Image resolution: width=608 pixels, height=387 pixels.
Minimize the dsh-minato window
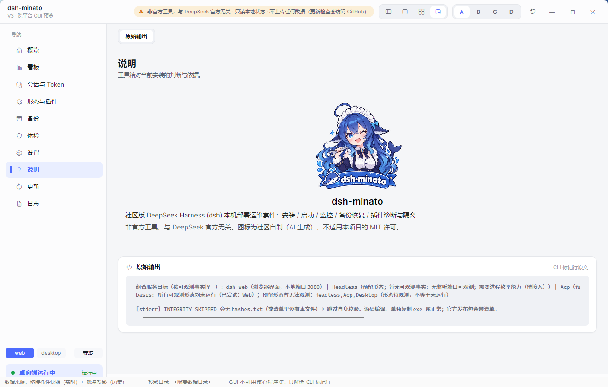pyautogui.click(x=552, y=12)
